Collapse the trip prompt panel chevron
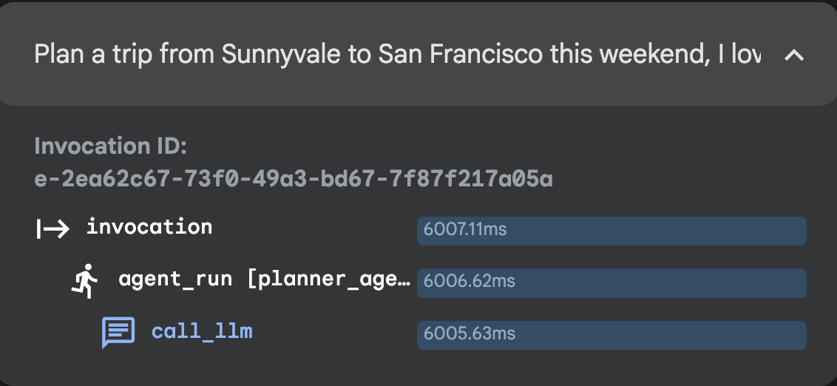This screenshot has height=386, width=837. click(x=793, y=55)
